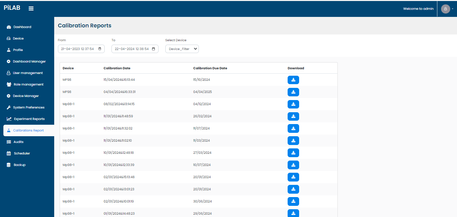
Task: Open the Scheduler page
Action: [x=22, y=153]
